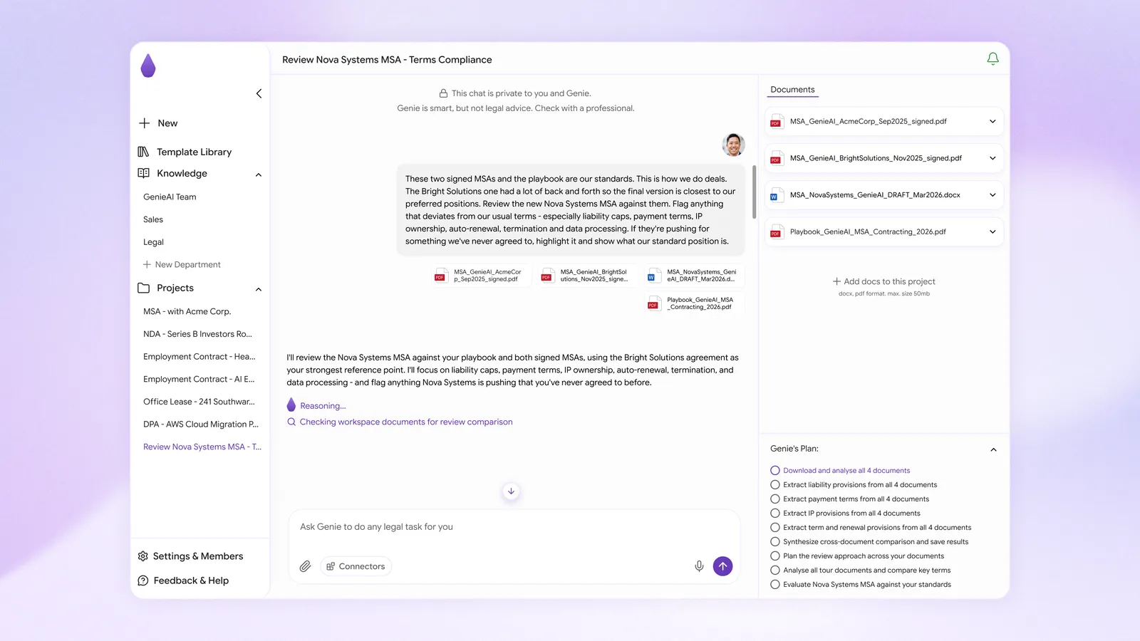Click Checking workspace documents for review comparison

click(406, 422)
